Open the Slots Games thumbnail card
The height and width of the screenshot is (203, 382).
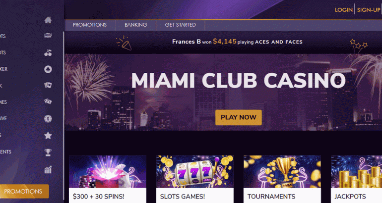coord(195,179)
